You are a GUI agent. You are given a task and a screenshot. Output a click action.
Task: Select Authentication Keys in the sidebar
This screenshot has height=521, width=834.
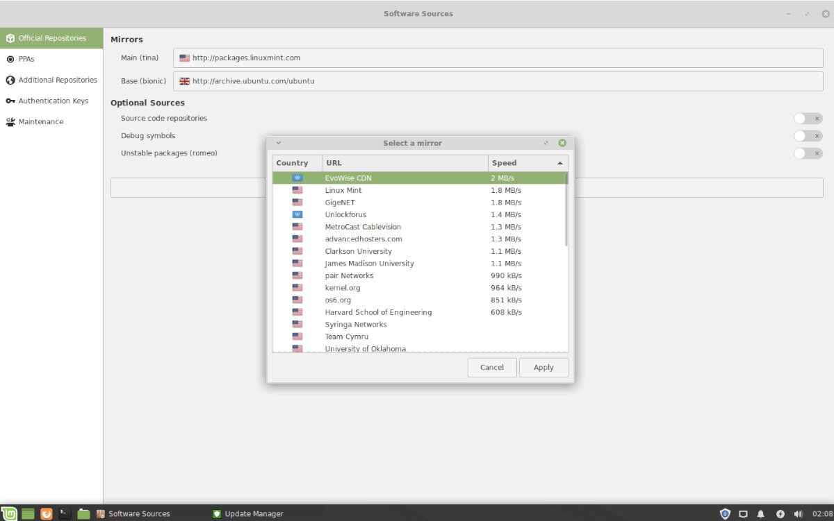[x=51, y=101]
